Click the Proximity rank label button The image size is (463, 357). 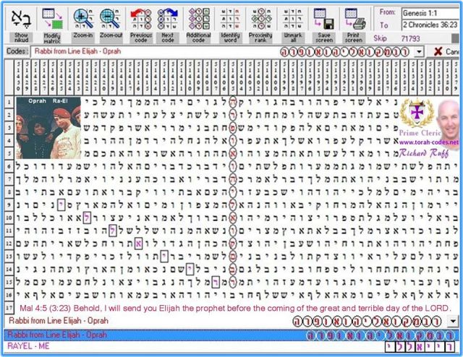click(x=260, y=38)
